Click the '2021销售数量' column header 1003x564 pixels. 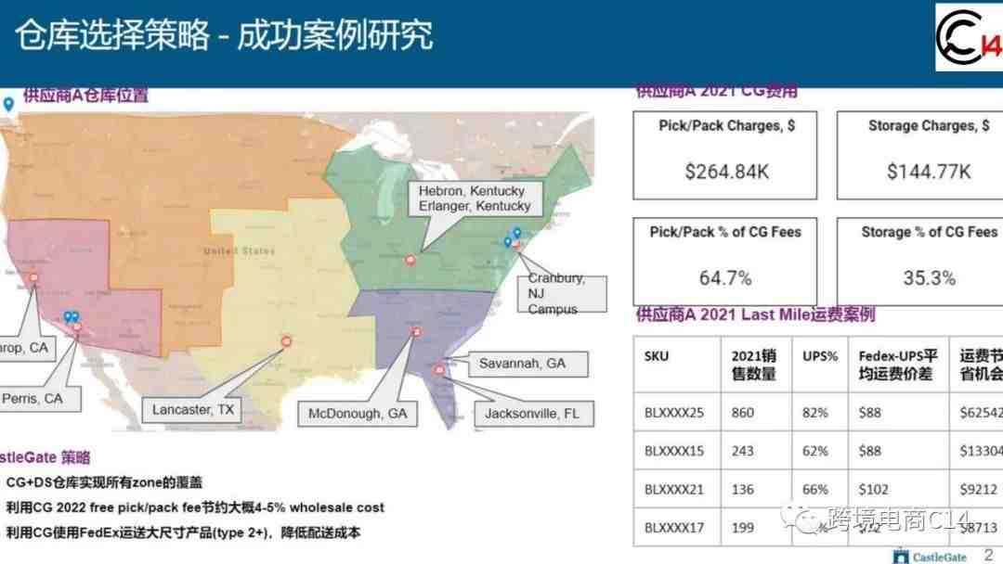click(753, 365)
